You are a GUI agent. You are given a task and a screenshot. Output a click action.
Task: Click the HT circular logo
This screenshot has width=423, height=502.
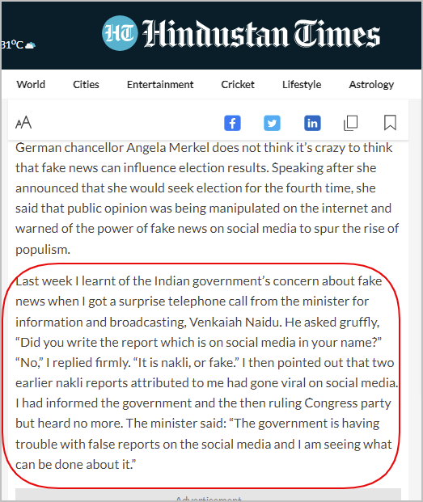[120, 33]
